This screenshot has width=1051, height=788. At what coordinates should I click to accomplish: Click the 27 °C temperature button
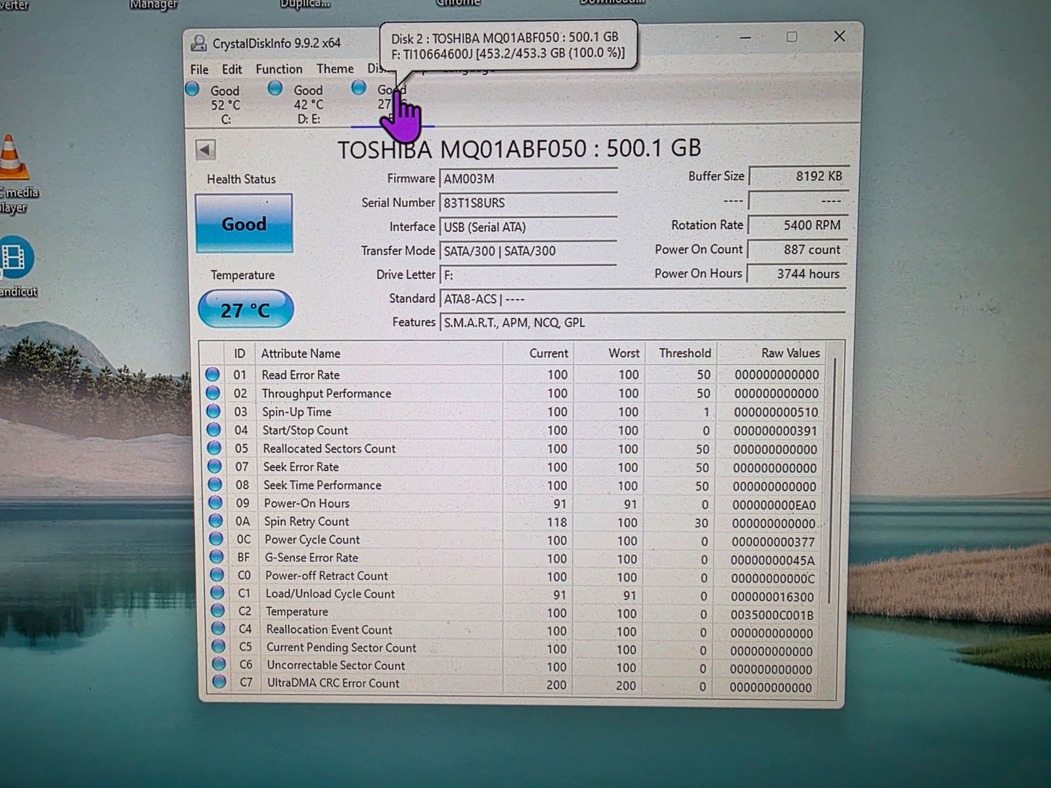246,309
